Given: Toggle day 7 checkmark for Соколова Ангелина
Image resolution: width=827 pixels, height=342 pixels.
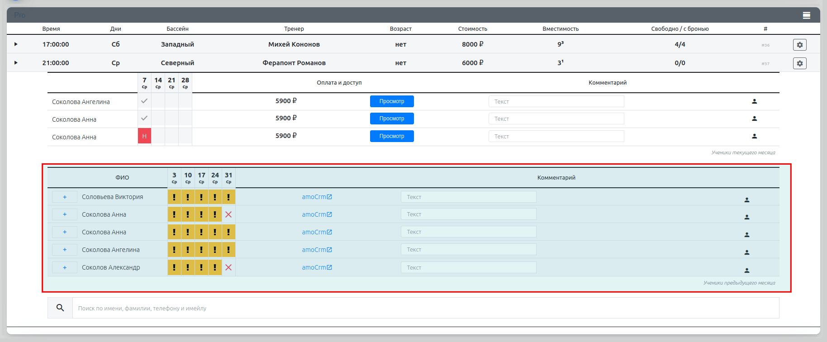Looking at the screenshot, I should click(144, 101).
